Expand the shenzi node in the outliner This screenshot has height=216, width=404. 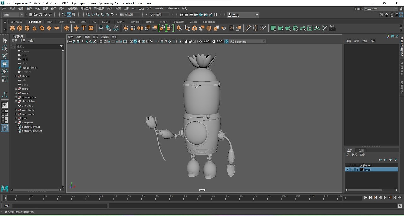pos(16,76)
